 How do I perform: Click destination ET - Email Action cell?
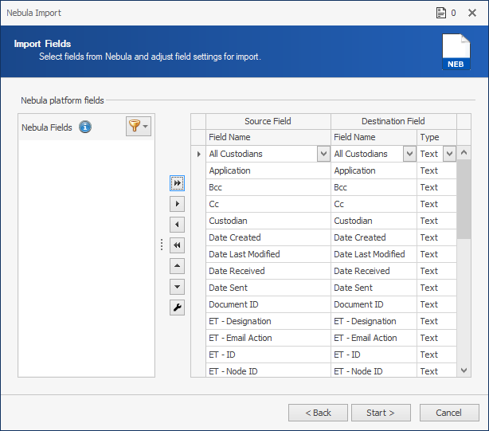[x=374, y=338]
